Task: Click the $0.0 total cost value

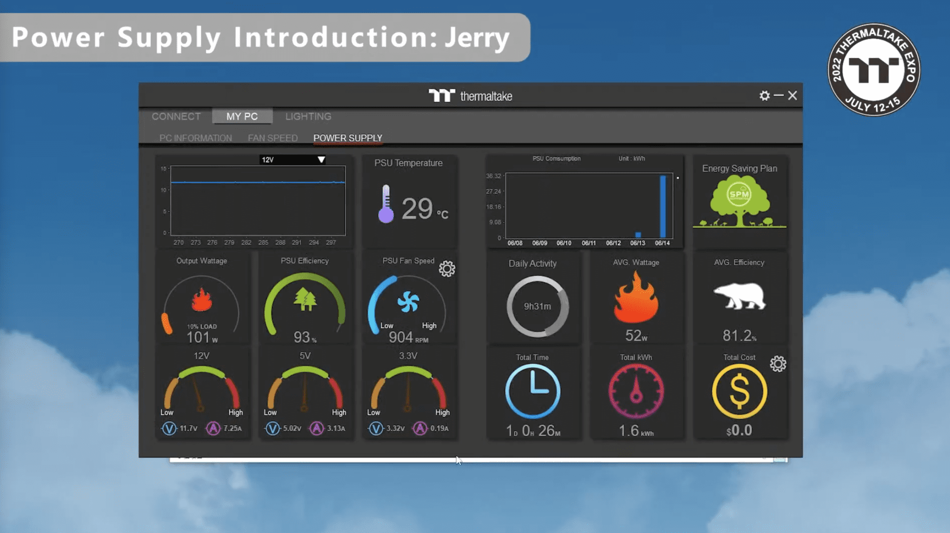Action: (x=739, y=430)
